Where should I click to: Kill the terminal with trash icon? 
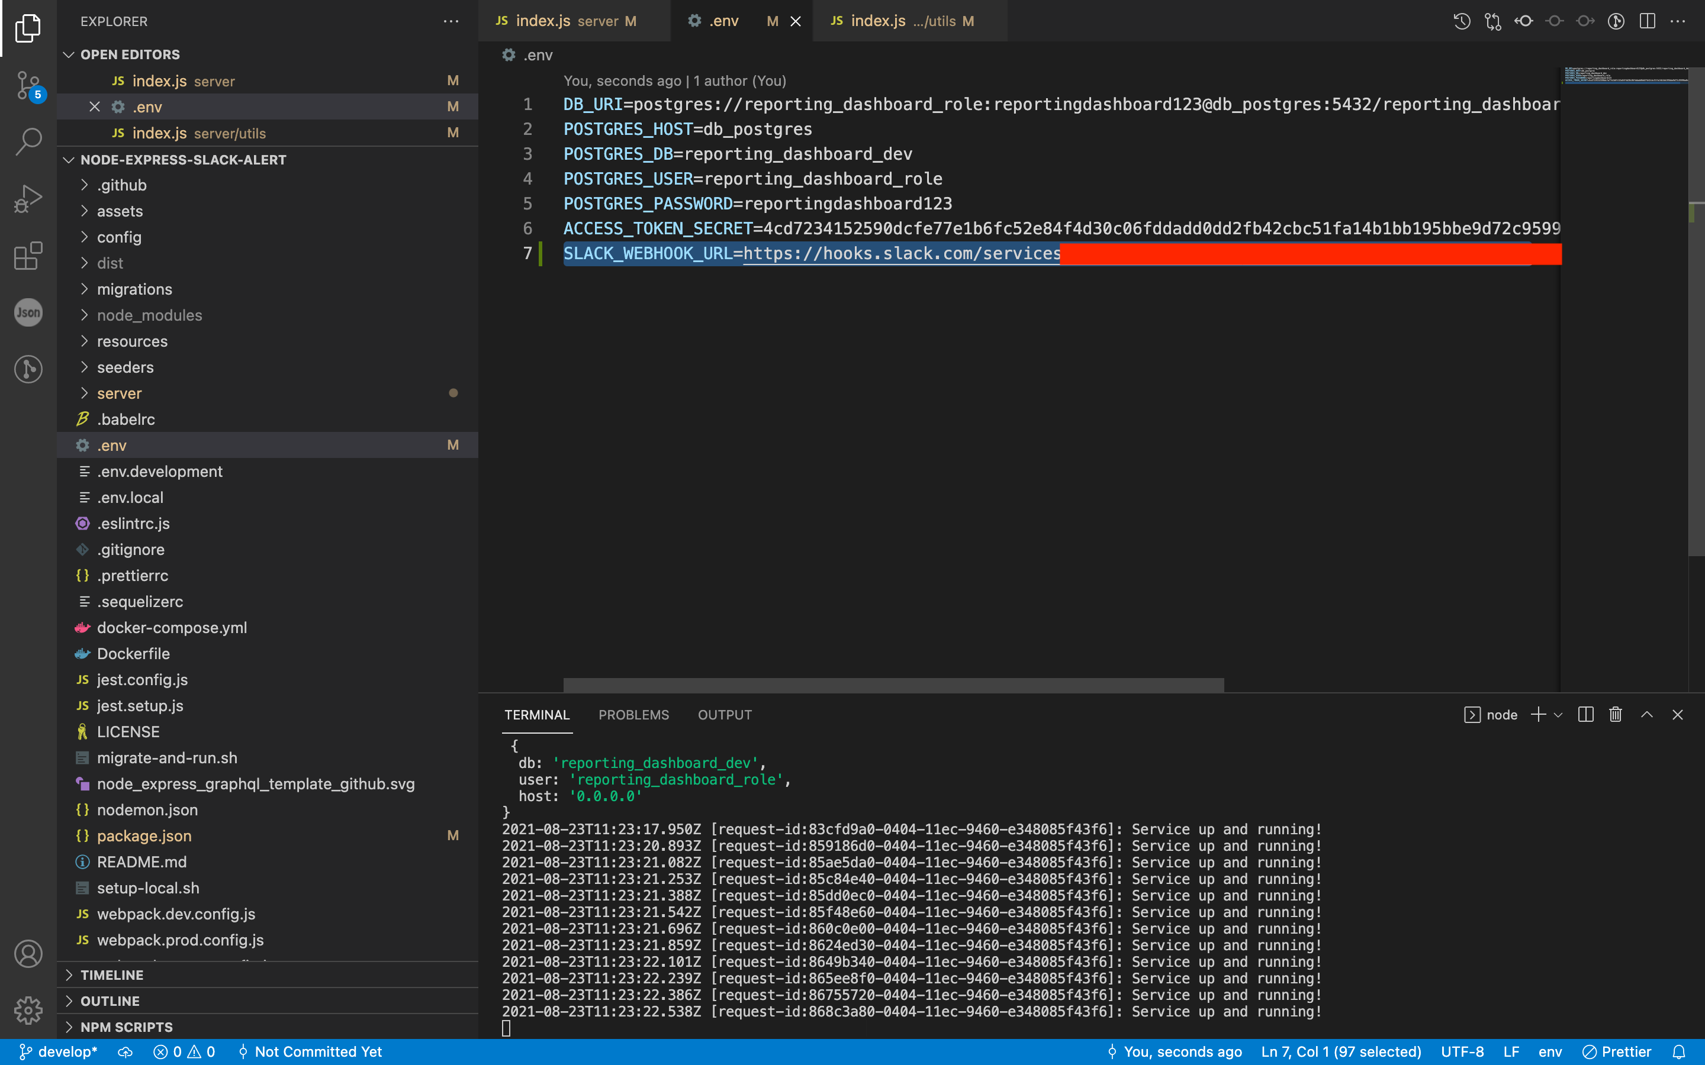1616,714
